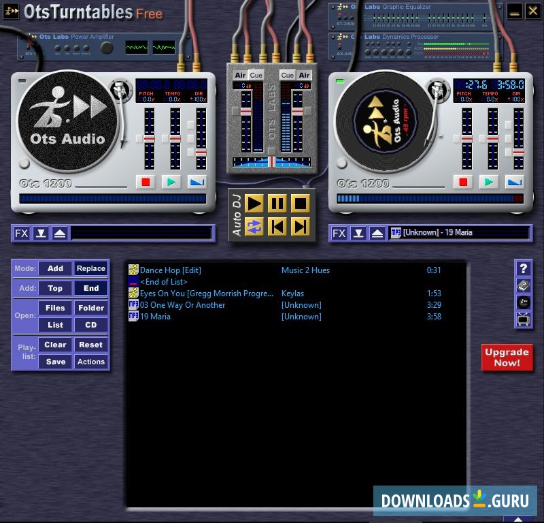Toggle the Auto DJ repeat/shuffle arrows icon
Screen dimensions: 544x523
coord(254,227)
